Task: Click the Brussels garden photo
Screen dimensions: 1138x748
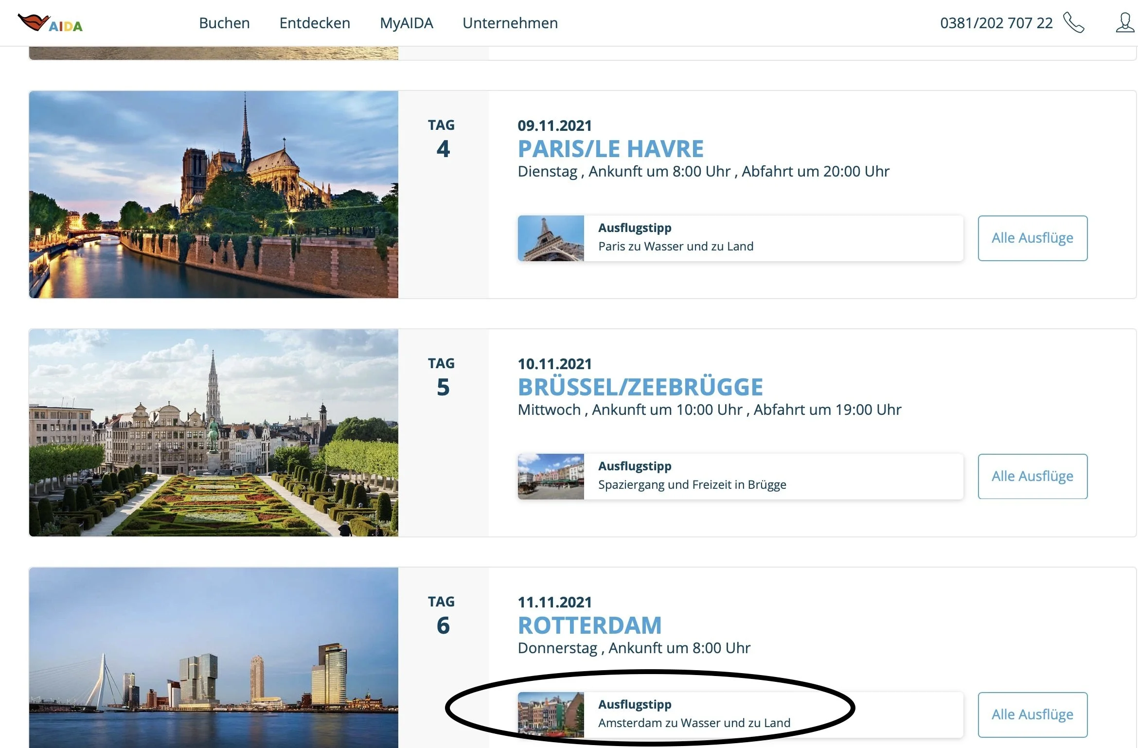Action: pyautogui.click(x=213, y=433)
